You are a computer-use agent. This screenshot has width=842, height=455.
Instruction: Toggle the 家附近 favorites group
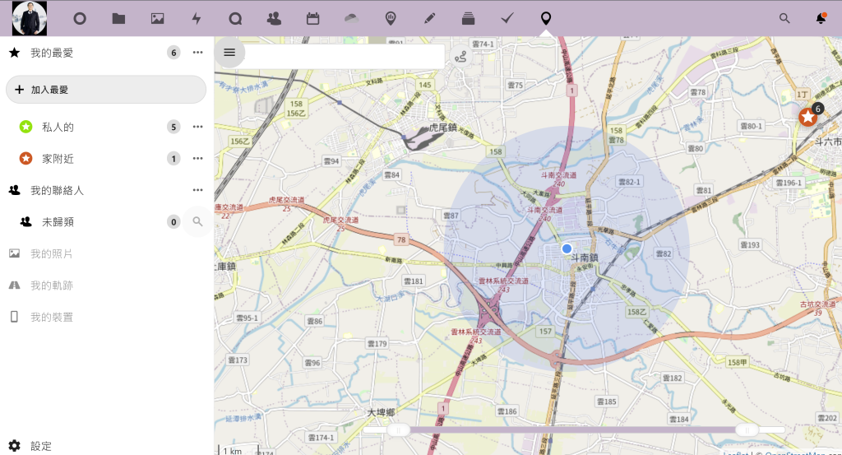click(58, 159)
